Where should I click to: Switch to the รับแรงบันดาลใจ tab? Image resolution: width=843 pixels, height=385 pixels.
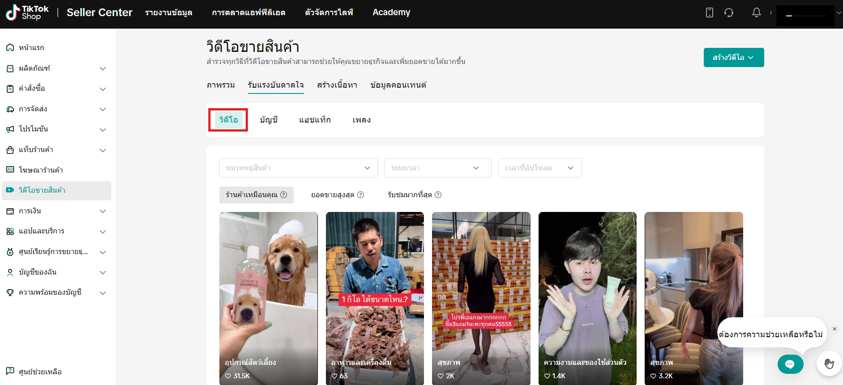click(276, 85)
